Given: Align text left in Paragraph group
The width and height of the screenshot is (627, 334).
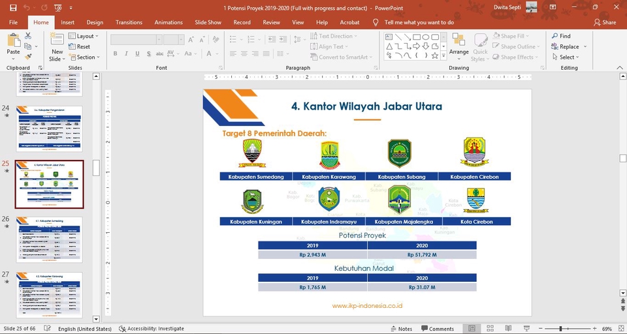Looking at the screenshot, I should (233, 53).
